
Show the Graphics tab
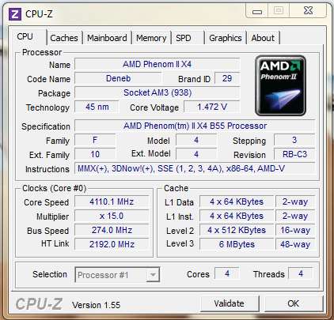[x=226, y=38]
